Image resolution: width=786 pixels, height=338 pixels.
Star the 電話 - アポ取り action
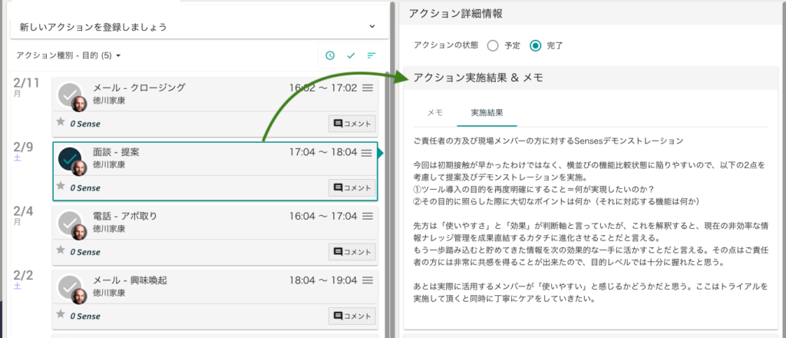tap(61, 250)
